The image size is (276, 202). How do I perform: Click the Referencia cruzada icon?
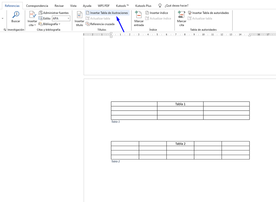[x=88, y=24]
